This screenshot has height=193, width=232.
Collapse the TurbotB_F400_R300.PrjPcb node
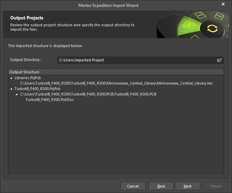click(11, 89)
